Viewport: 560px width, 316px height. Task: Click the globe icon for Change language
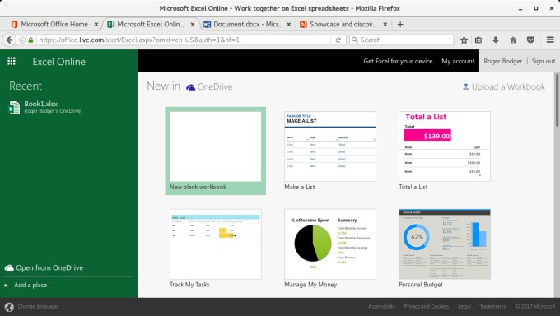pos(9,307)
